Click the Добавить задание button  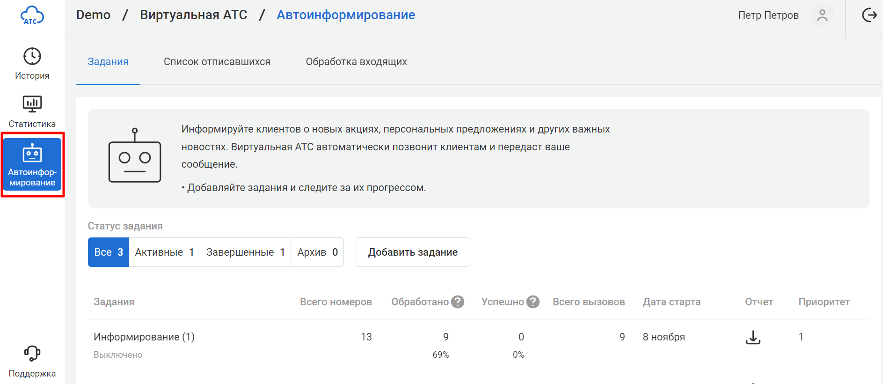click(x=413, y=252)
